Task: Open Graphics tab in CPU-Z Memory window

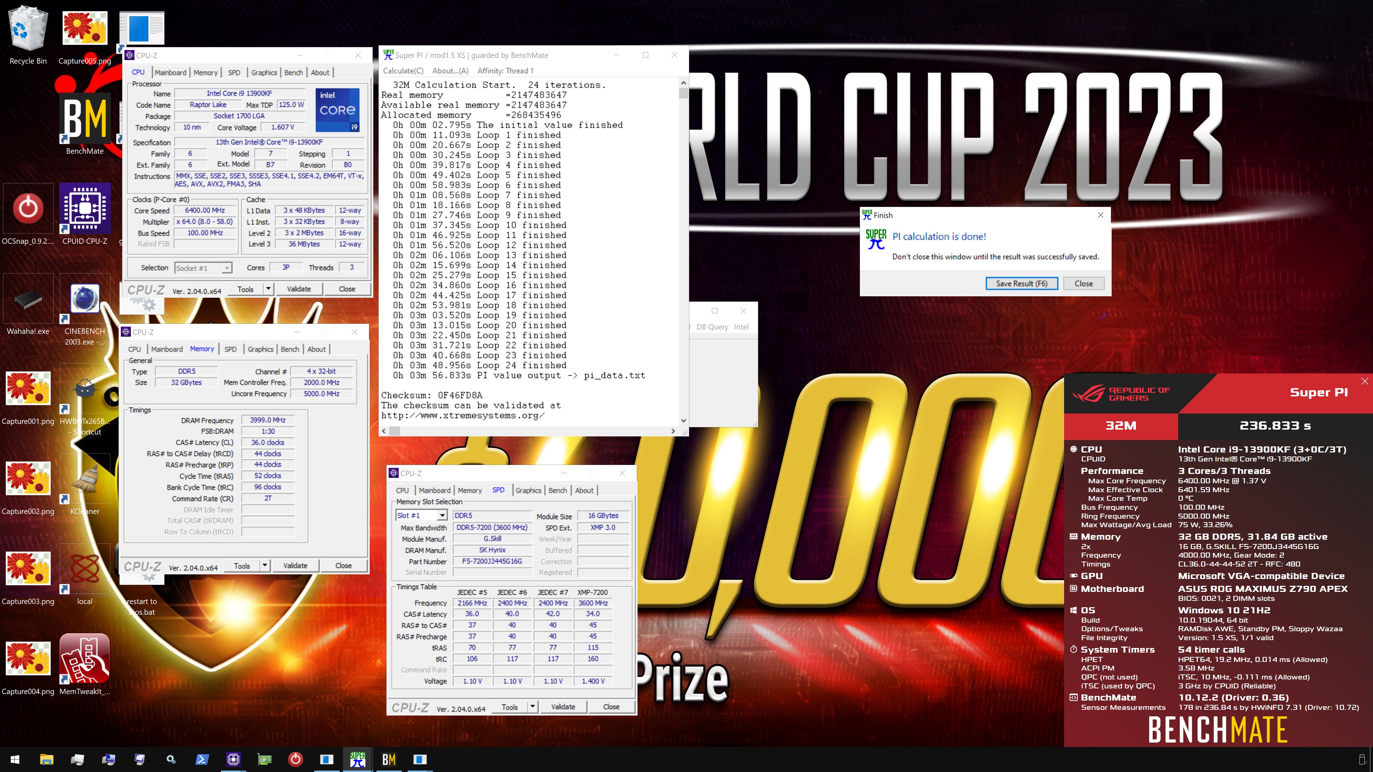Action: tap(260, 349)
